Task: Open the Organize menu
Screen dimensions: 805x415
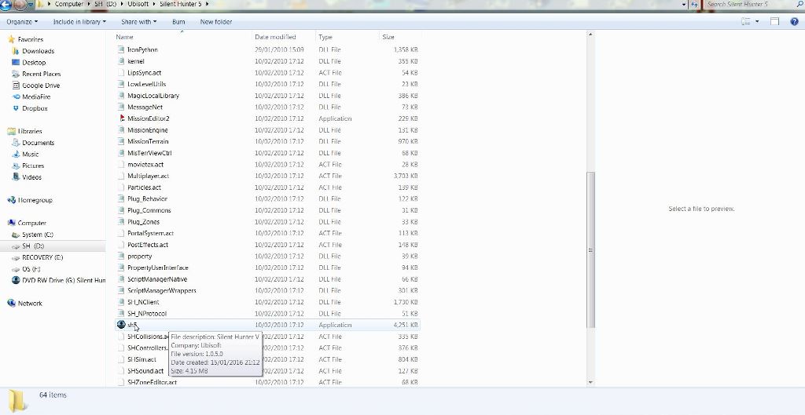Action: click(22, 21)
